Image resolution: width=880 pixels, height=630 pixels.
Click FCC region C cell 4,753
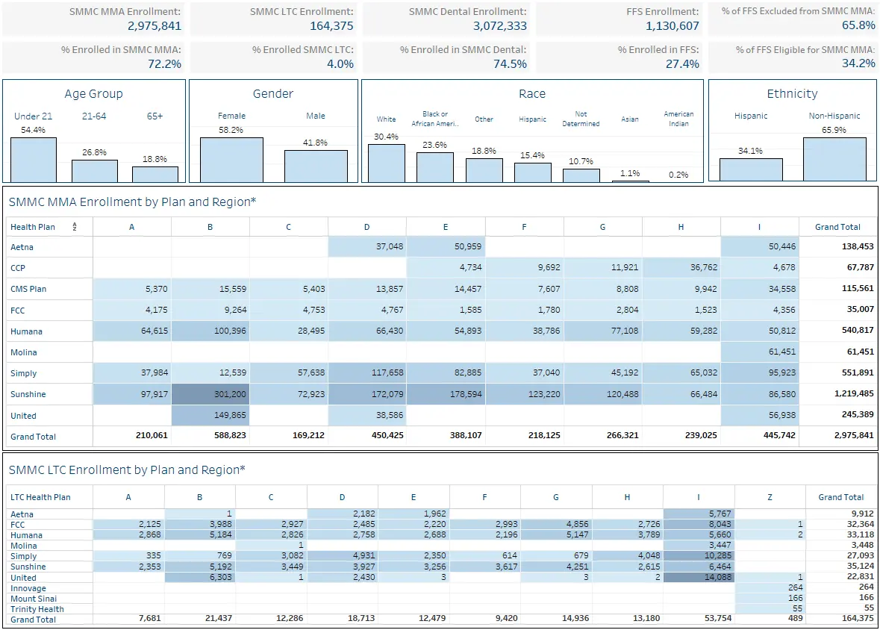(288, 310)
